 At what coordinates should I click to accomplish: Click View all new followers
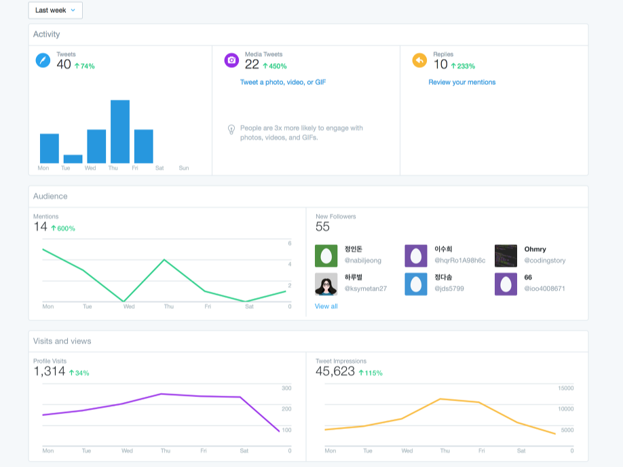point(326,306)
